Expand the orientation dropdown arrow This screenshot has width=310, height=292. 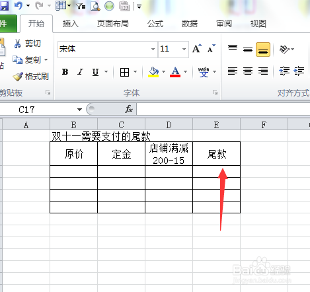[x=293, y=50]
